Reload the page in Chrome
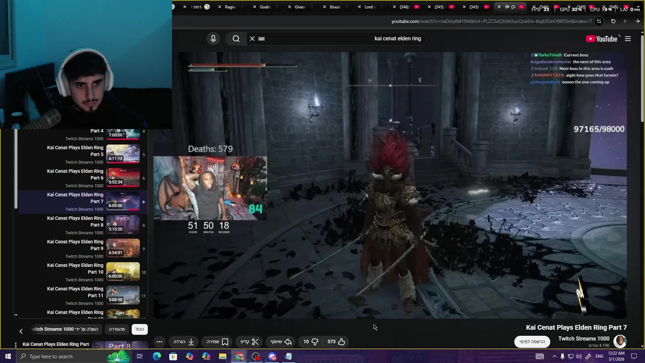Viewport: 645px width, 363px height. tap(613, 21)
